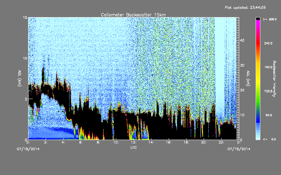Image resolution: width=281 pixels, height=175 pixels.
Task: Click the 30 kft tick on right axis
Action: (x=242, y=65)
